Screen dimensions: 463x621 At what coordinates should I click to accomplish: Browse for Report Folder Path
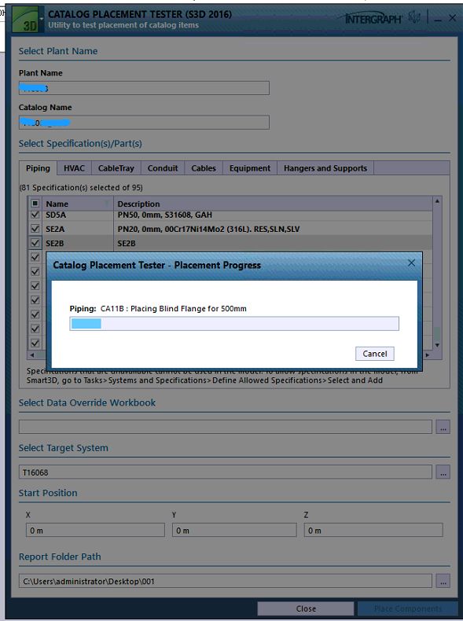point(443,581)
